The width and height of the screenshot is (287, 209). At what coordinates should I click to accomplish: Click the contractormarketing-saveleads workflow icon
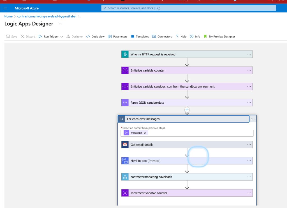(125, 177)
